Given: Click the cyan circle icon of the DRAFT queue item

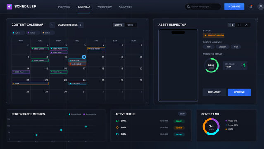Looking at the screenshot, I should coord(117,134).
